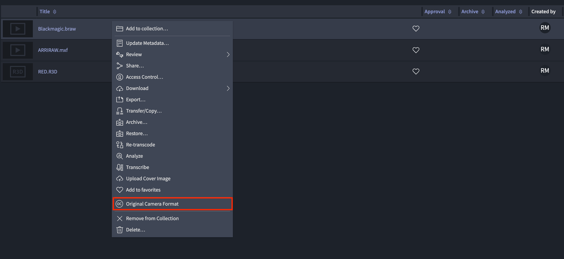This screenshot has width=564, height=259.
Task: Click the Download cloud icon
Action: click(119, 89)
